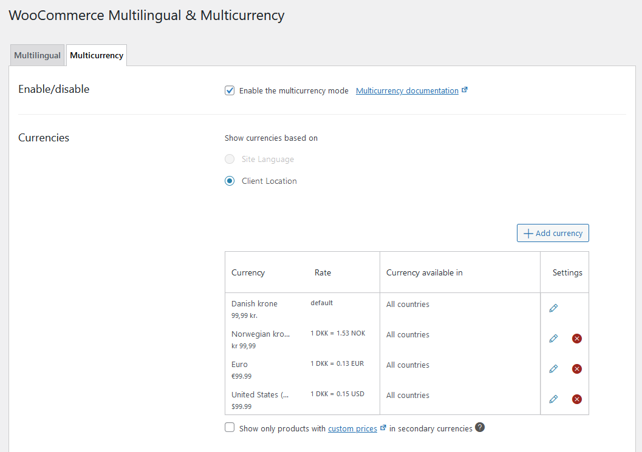Click external link icon after custom prices
The width and height of the screenshot is (642, 452).
click(383, 428)
